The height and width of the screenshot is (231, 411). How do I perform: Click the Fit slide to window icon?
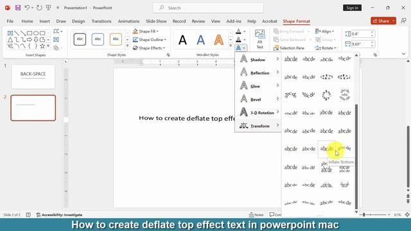click(407, 215)
